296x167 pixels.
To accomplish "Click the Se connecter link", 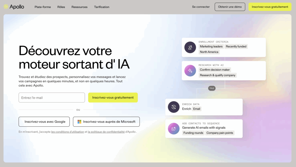I will pyautogui.click(x=201, y=7).
